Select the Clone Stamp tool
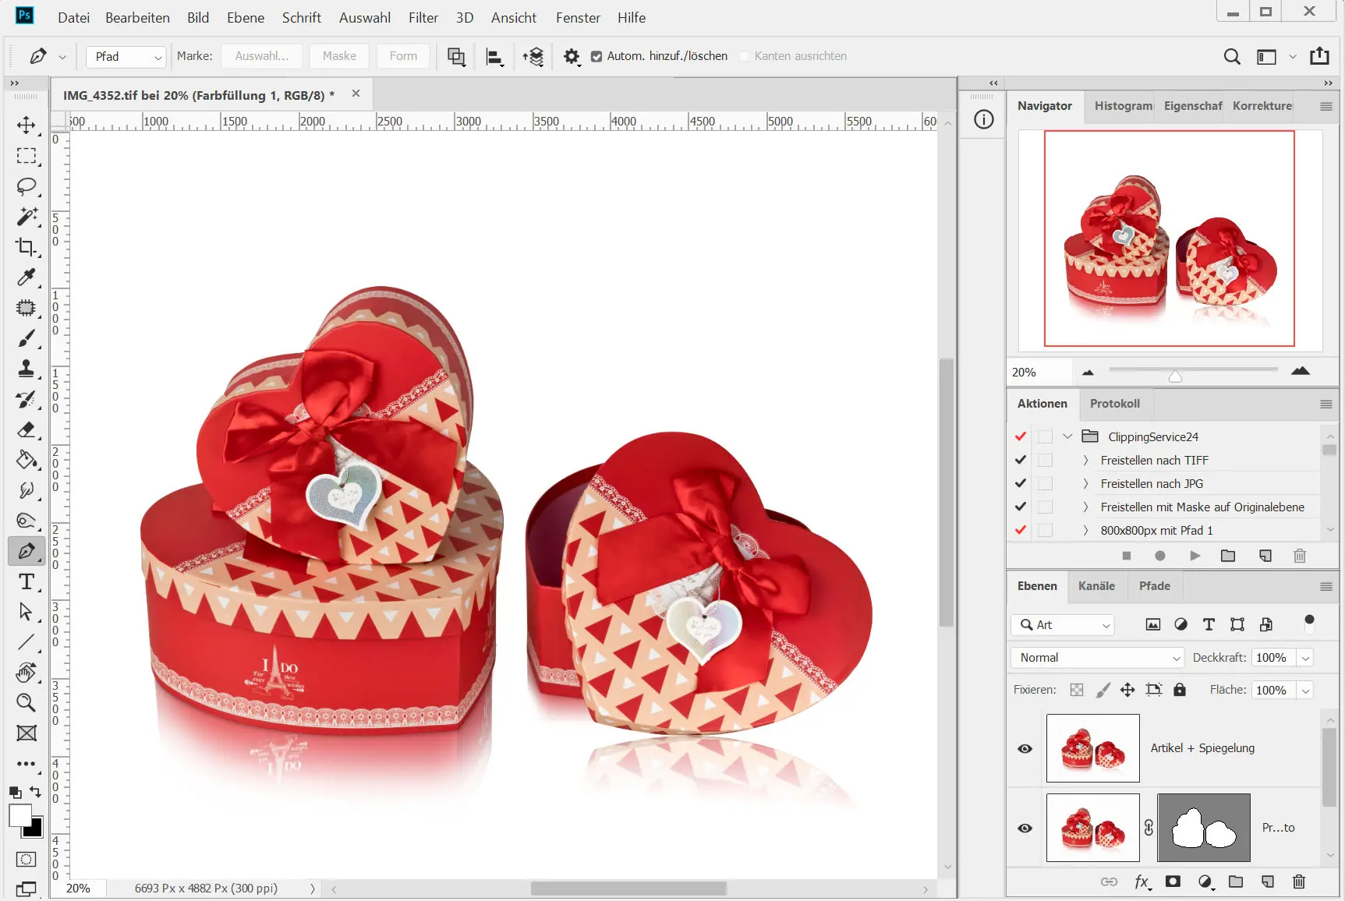This screenshot has height=901, width=1345. (x=26, y=369)
